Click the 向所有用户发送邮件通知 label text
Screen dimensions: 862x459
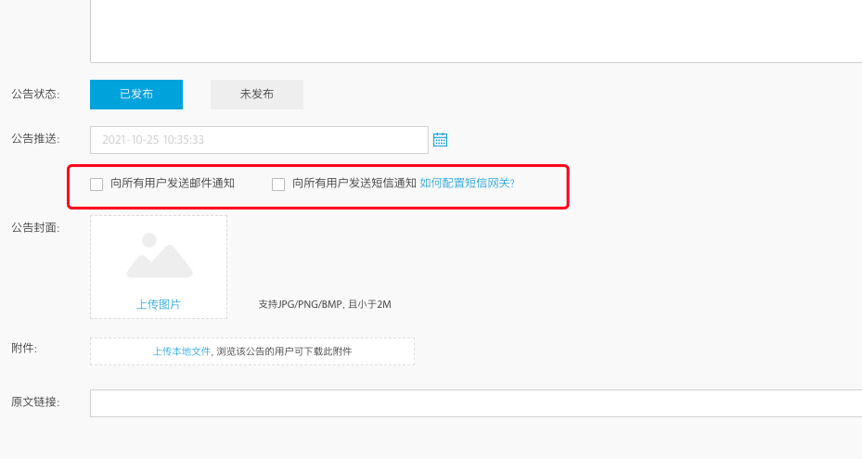point(173,183)
